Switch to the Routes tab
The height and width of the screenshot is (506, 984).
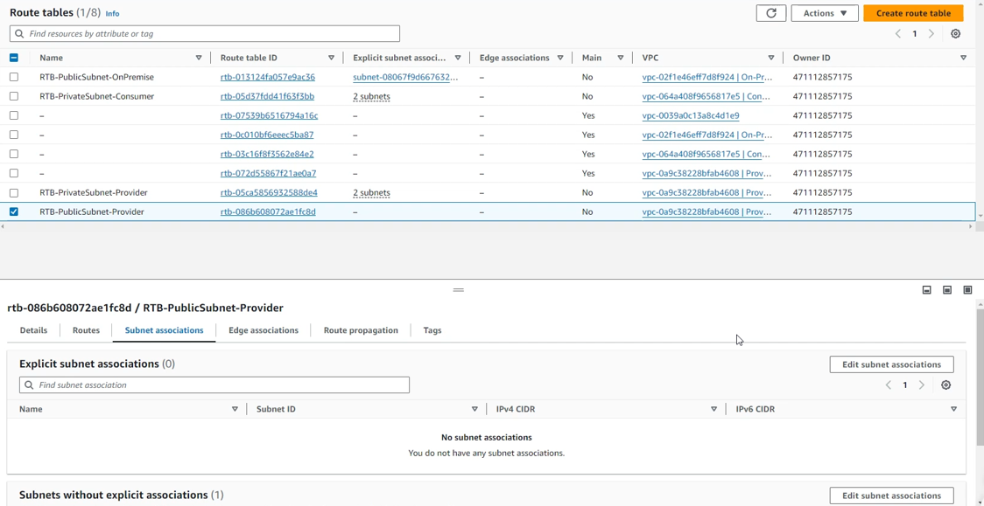pyautogui.click(x=86, y=330)
